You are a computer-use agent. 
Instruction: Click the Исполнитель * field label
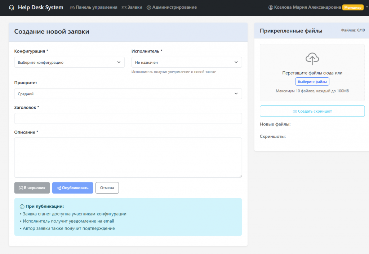click(147, 51)
